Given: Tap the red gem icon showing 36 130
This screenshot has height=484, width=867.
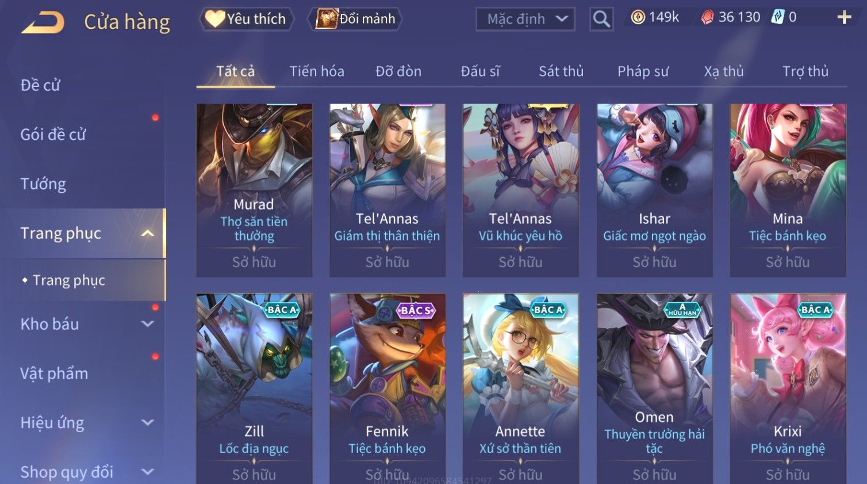Looking at the screenshot, I should [707, 18].
